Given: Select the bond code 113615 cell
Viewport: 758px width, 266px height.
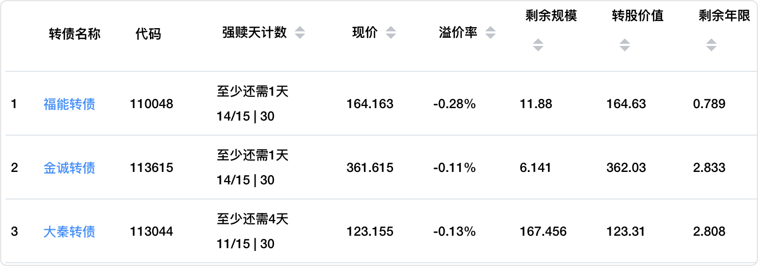Looking at the screenshot, I should pos(152,168).
